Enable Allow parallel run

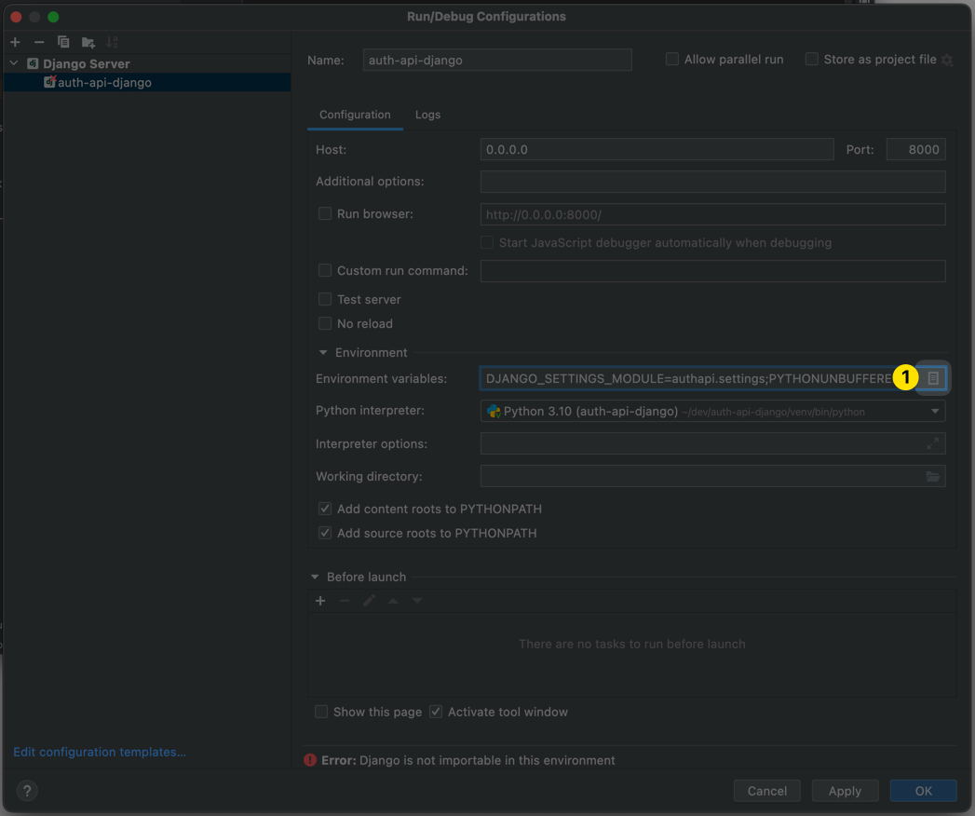click(x=672, y=59)
